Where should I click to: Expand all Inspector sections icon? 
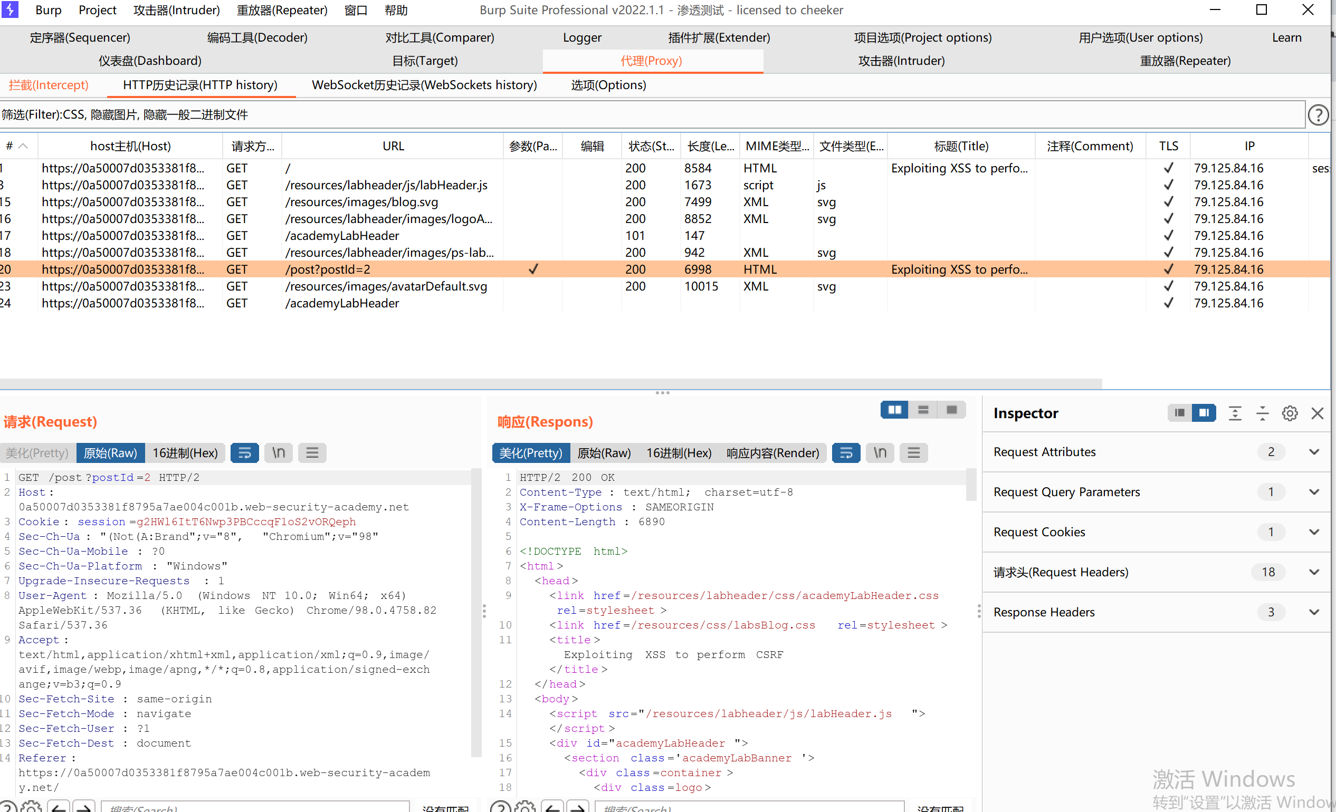click(x=1235, y=413)
